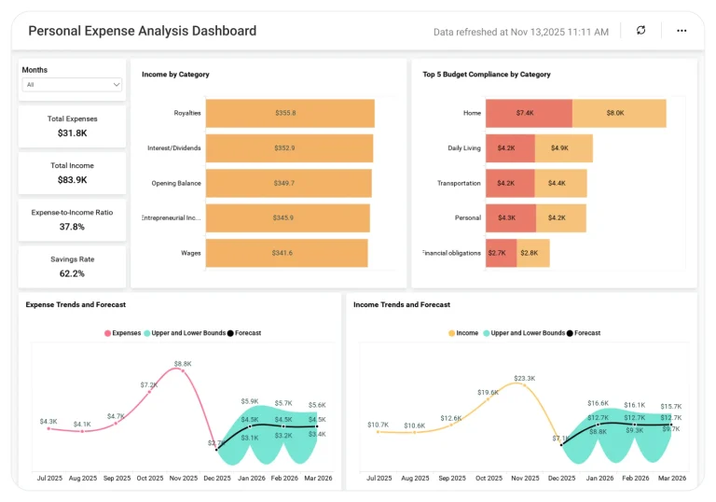Click the Income by Category title
The image size is (716, 502).
pos(175,74)
